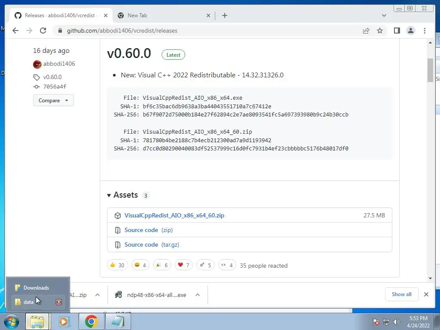The image size is (440, 330).
Task: Open the v0.60.0 release title
Action: [129, 53]
